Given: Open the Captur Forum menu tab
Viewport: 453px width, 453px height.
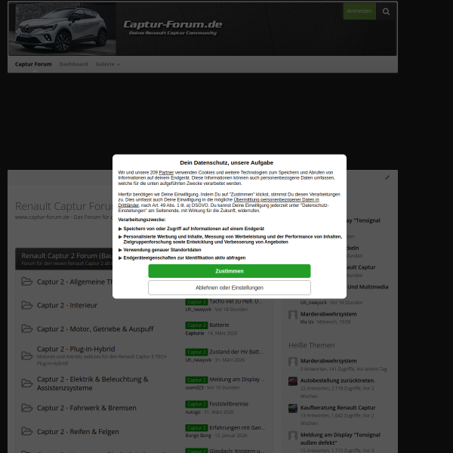Looking at the screenshot, I should [x=33, y=64].
